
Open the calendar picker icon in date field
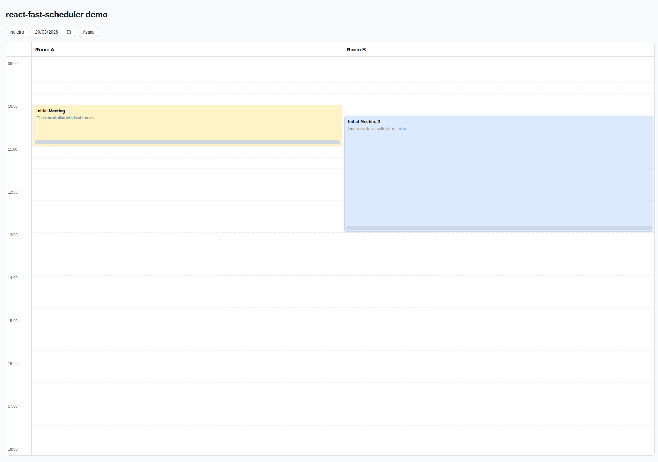click(69, 32)
